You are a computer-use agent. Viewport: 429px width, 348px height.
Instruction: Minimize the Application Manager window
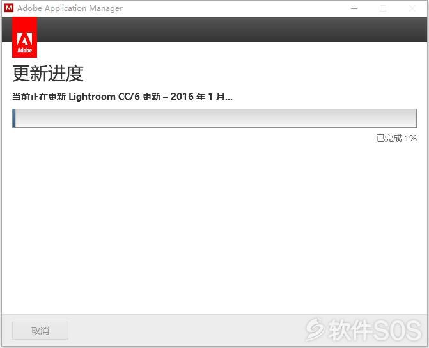point(354,8)
